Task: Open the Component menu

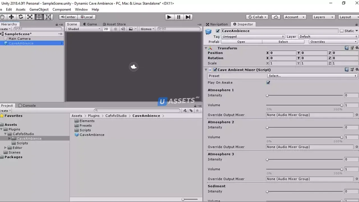Action: (x=62, y=10)
